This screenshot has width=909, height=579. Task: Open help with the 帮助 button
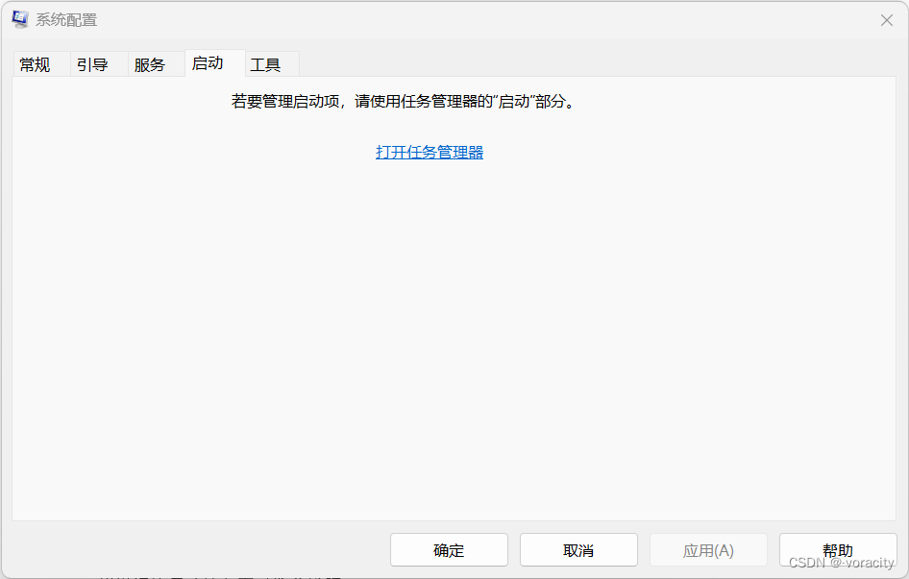837,549
